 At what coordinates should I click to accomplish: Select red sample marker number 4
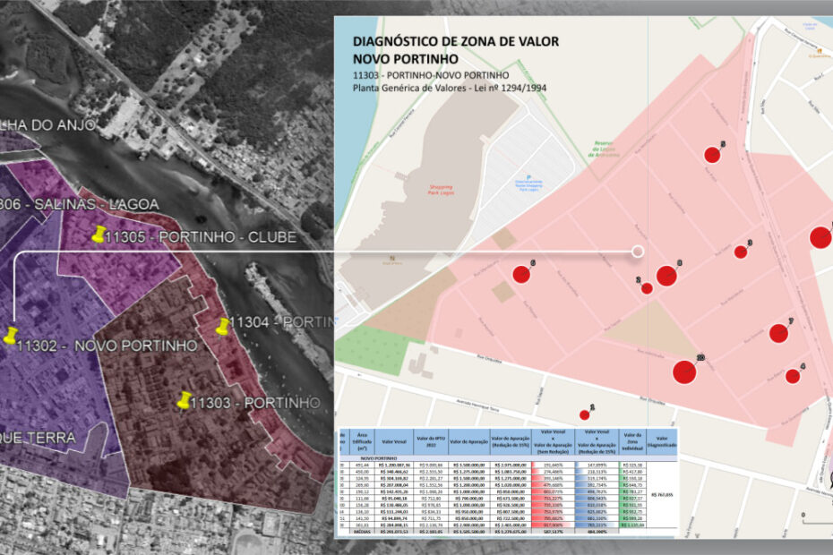point(793,376)
